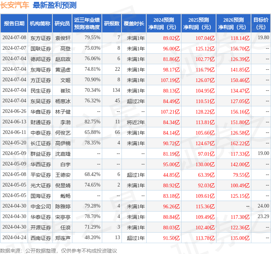Click researcher name 郑连声
Screen dimensions: 271x254
coord(63,238)
